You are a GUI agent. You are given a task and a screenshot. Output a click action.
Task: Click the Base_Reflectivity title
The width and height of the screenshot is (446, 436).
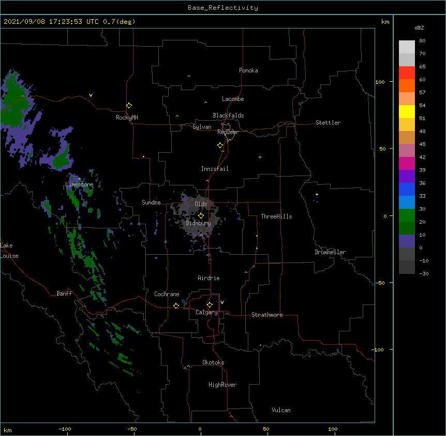click(223, 8)
